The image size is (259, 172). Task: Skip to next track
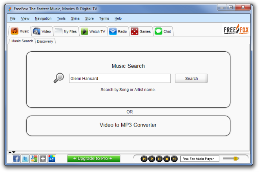(x=174, y=159)
